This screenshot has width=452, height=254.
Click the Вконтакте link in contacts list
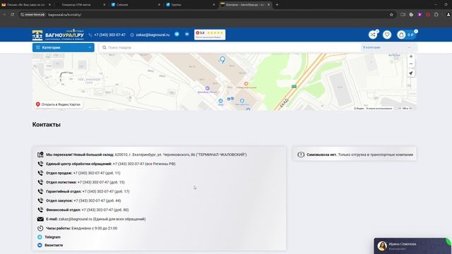(x=54, y=245)
